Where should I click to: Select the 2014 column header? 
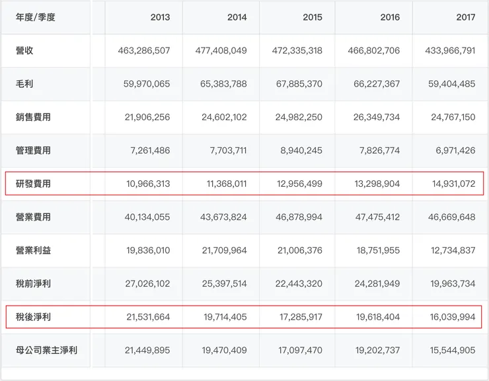[237, 18]
